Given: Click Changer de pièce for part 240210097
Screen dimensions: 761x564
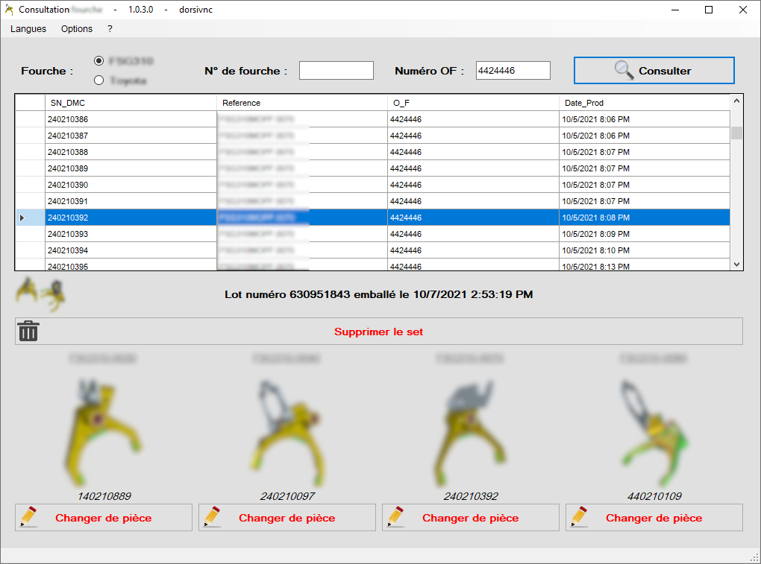Looking at the screenshot, I should 286,518.
